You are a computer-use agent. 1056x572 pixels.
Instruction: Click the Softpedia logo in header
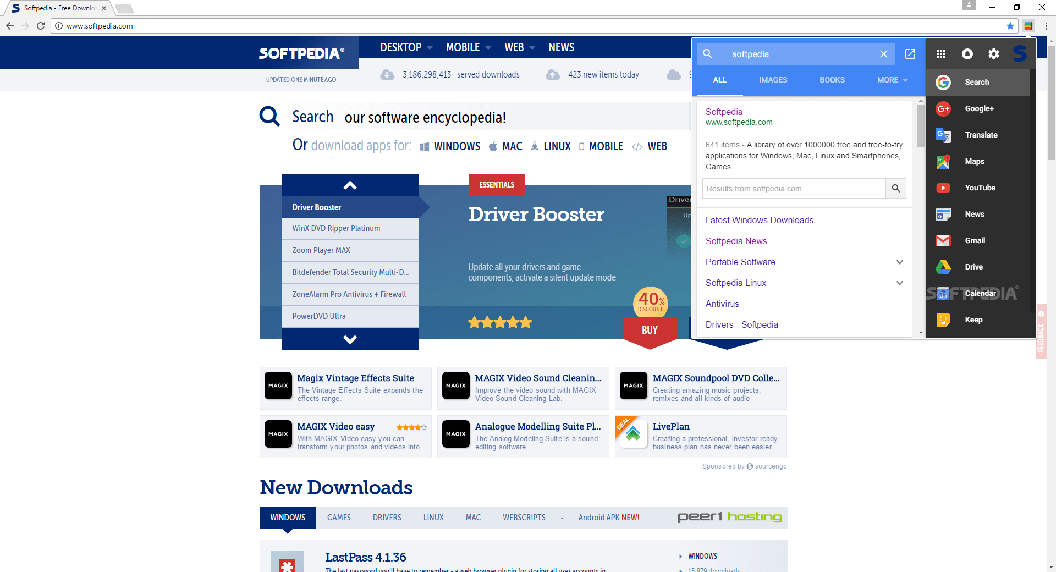tap(301, 53)
